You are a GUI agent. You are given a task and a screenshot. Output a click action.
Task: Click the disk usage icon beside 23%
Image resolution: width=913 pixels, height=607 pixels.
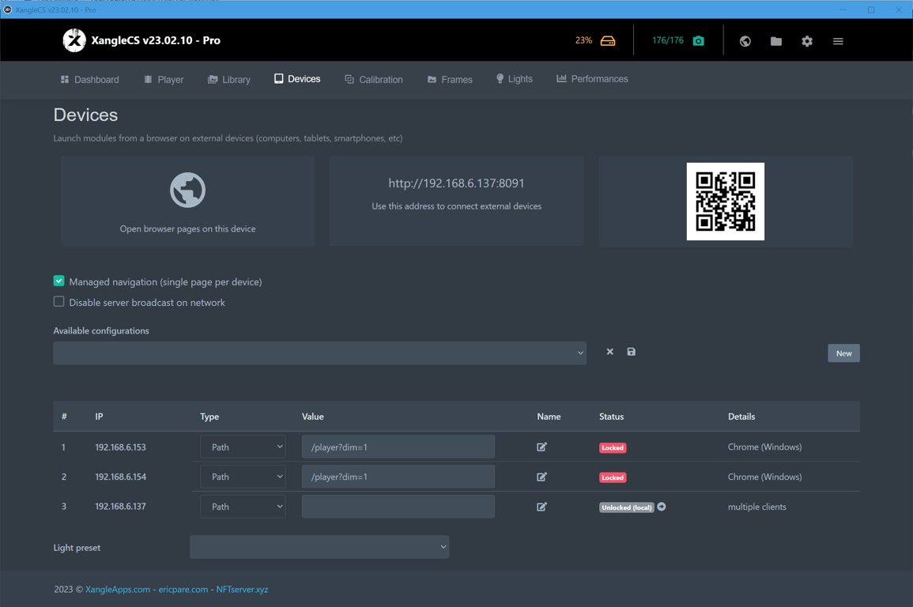pyautogui.click(x=607, y=41)
